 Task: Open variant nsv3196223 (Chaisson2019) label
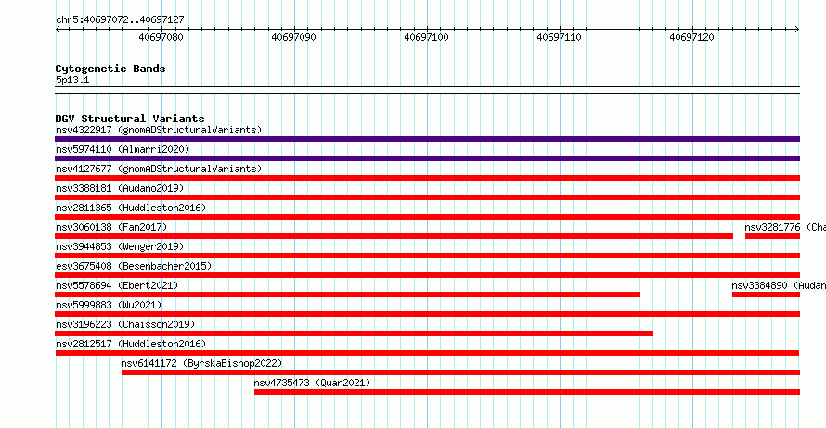(125, 324)
